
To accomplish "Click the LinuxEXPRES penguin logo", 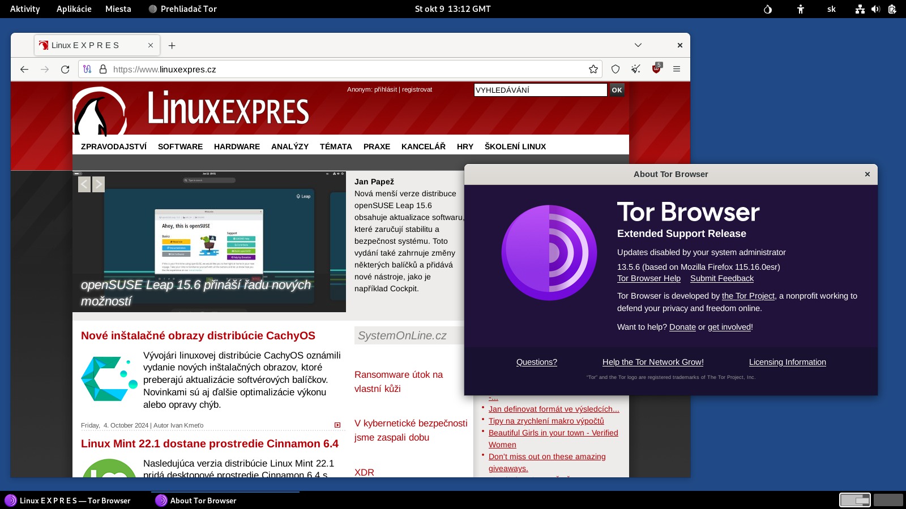I will pos(100,111).
